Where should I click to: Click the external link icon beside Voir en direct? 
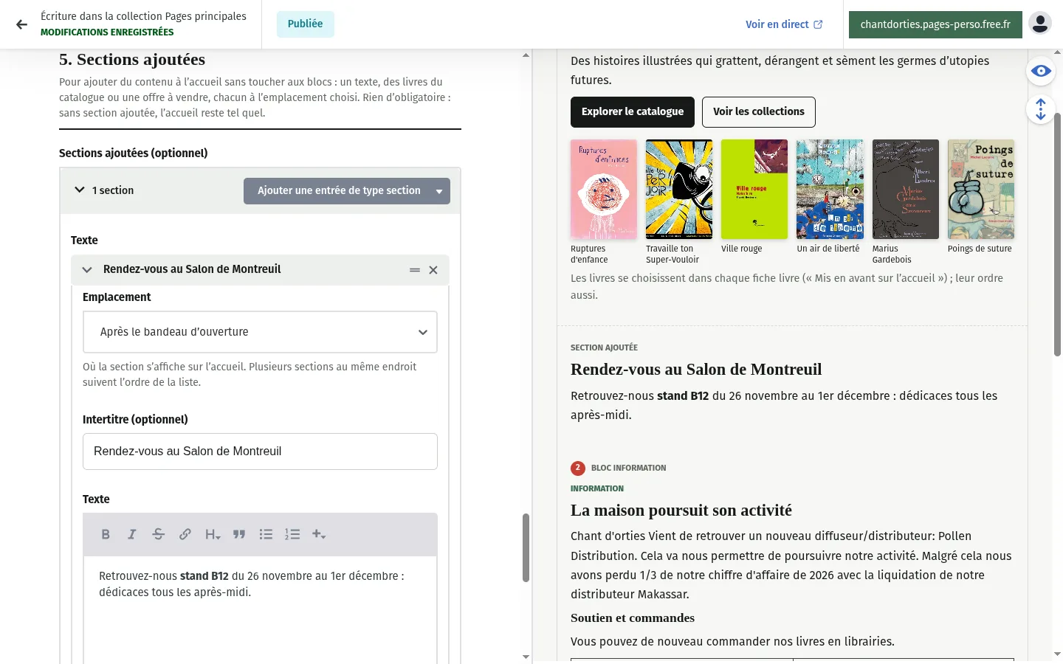click(x=818, y=24)
